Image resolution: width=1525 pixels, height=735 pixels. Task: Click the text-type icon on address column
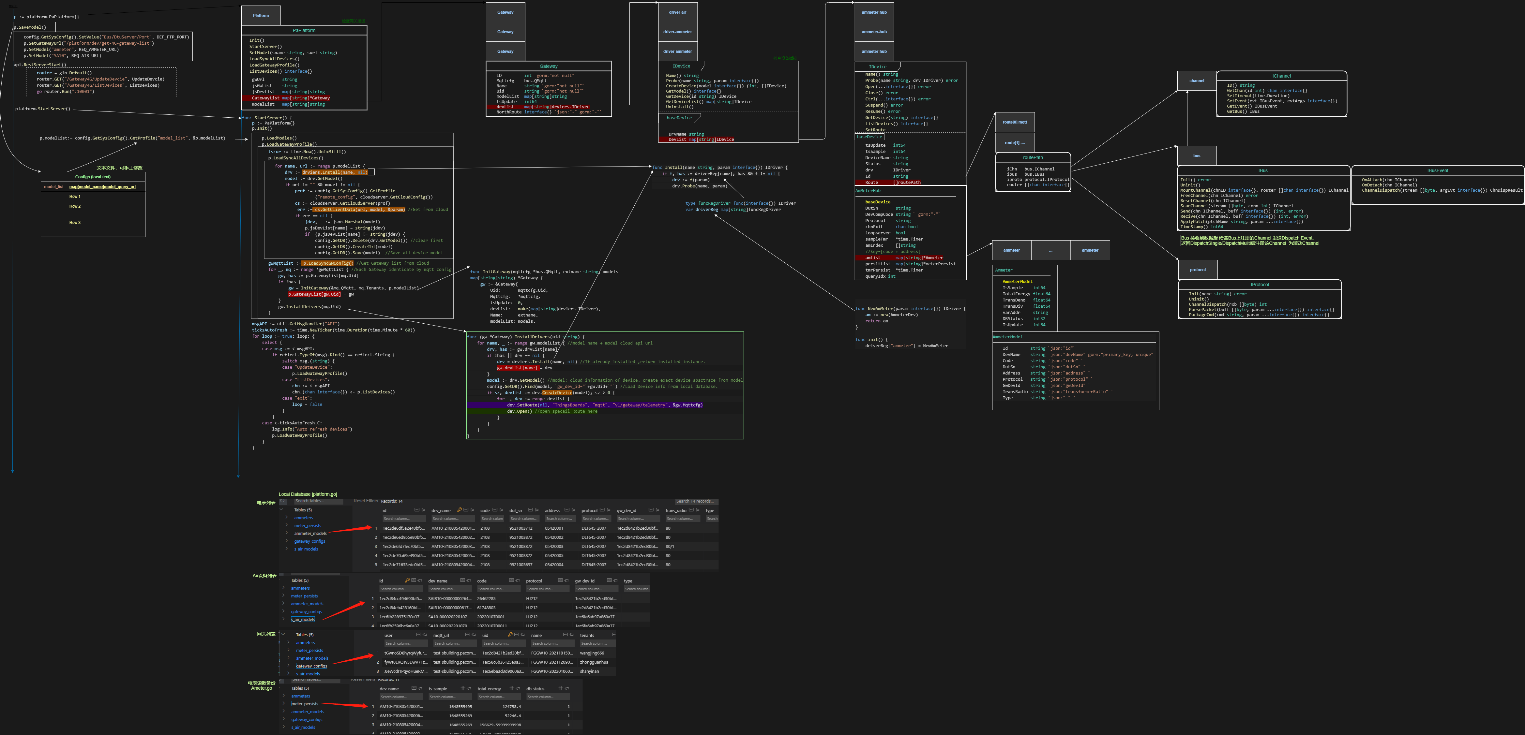(x=567, y=510)
